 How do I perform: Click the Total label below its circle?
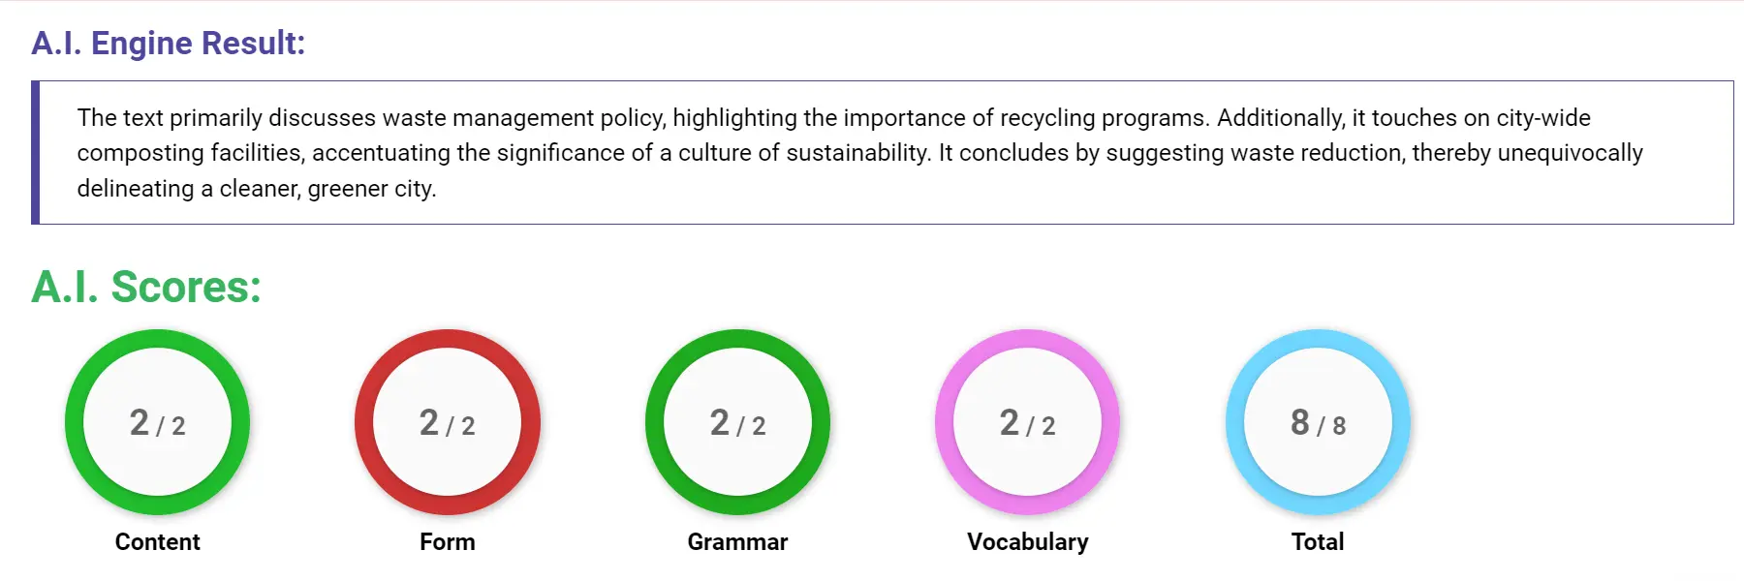1316,541
